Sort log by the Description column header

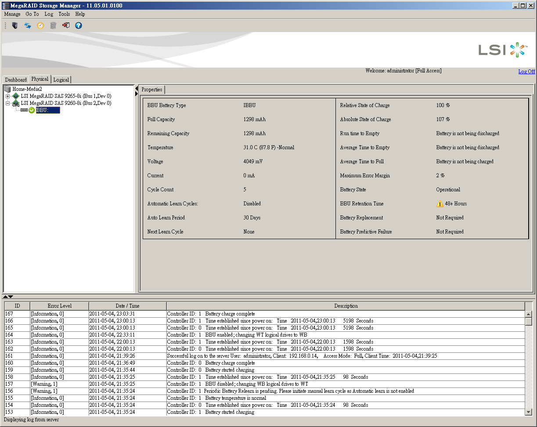346,306
